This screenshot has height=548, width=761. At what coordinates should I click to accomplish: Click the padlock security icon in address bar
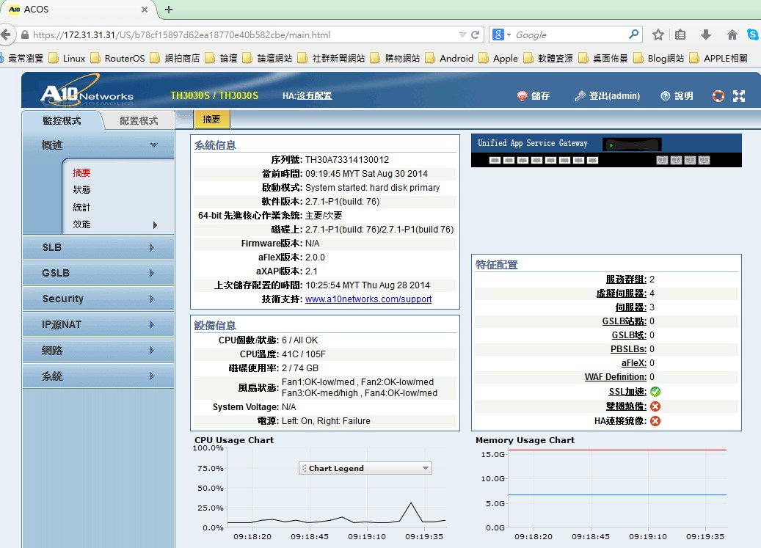[x=25, y=35]
